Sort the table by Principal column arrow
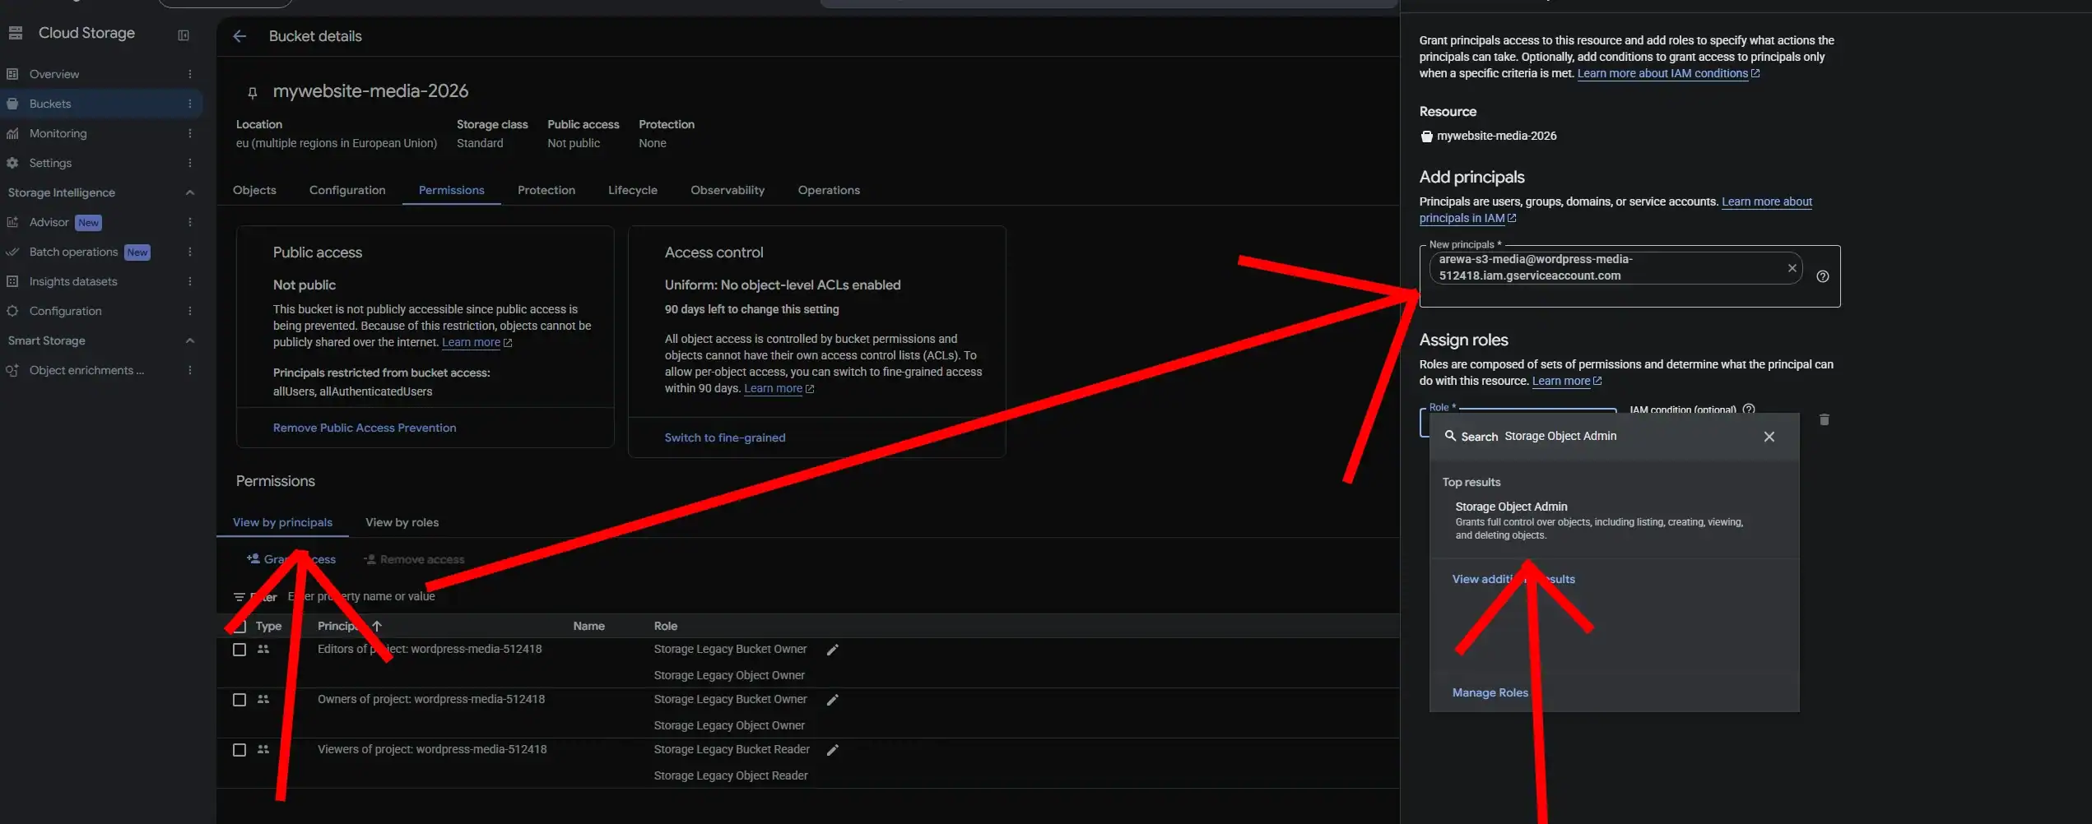The width and height of the screenshot is (2092, 824). [x=377, y=626]
